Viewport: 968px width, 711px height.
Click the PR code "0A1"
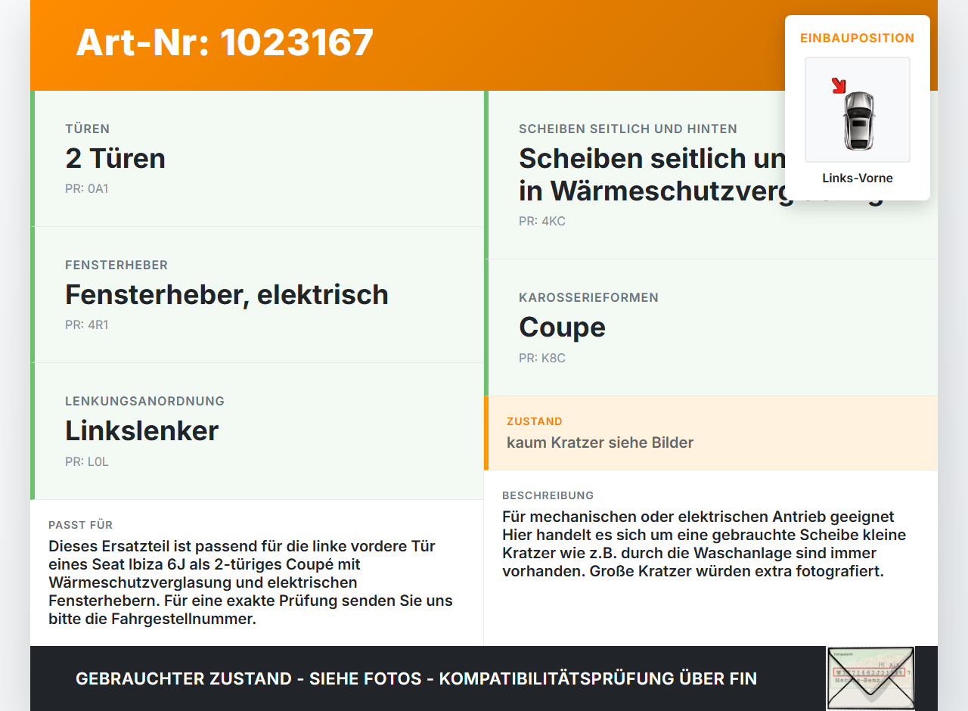tap(87, 188)
